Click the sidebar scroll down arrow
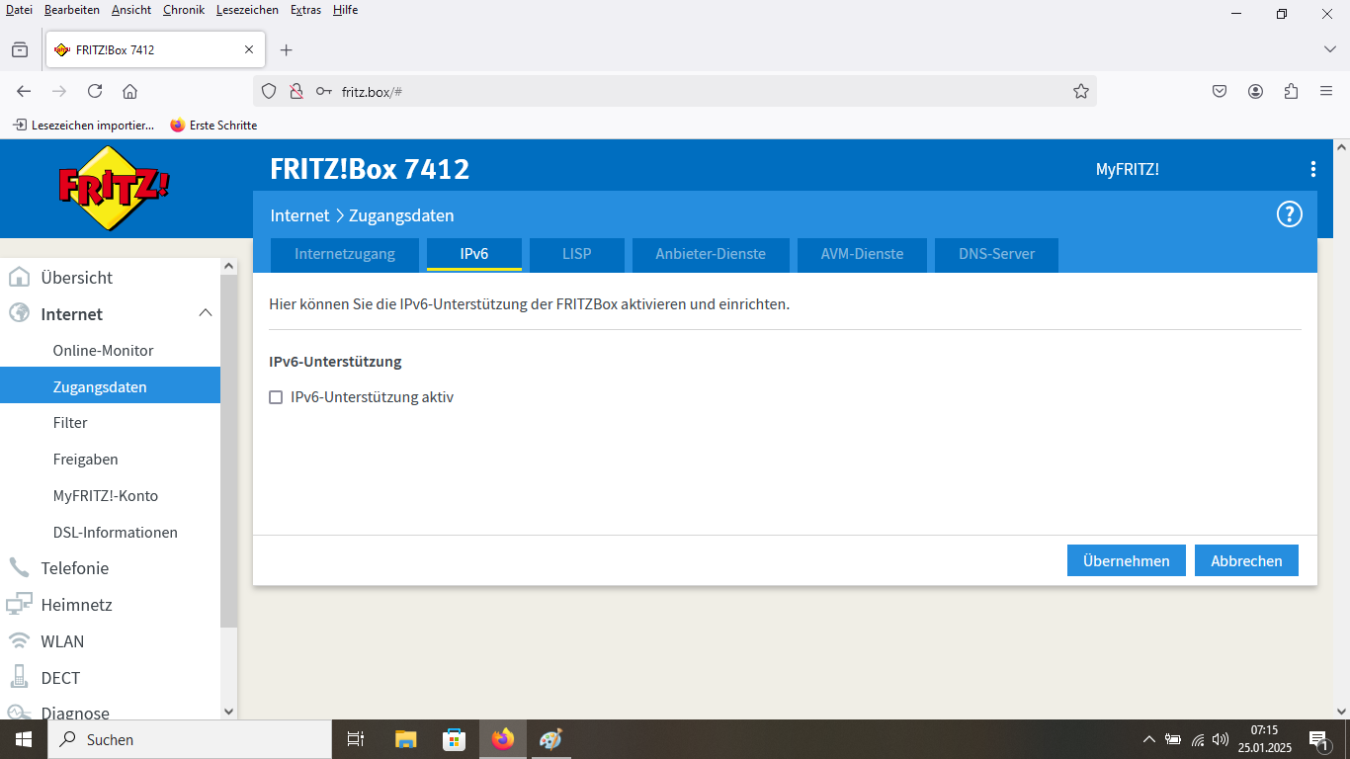The image size is (1350, 759). (x=229, y=711)
